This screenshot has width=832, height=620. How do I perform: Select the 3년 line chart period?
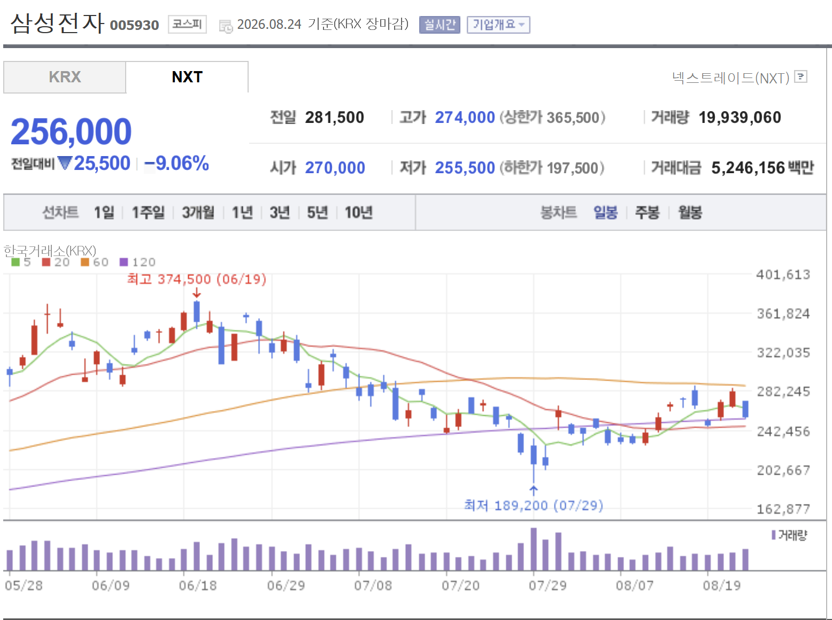pos(280,213)
